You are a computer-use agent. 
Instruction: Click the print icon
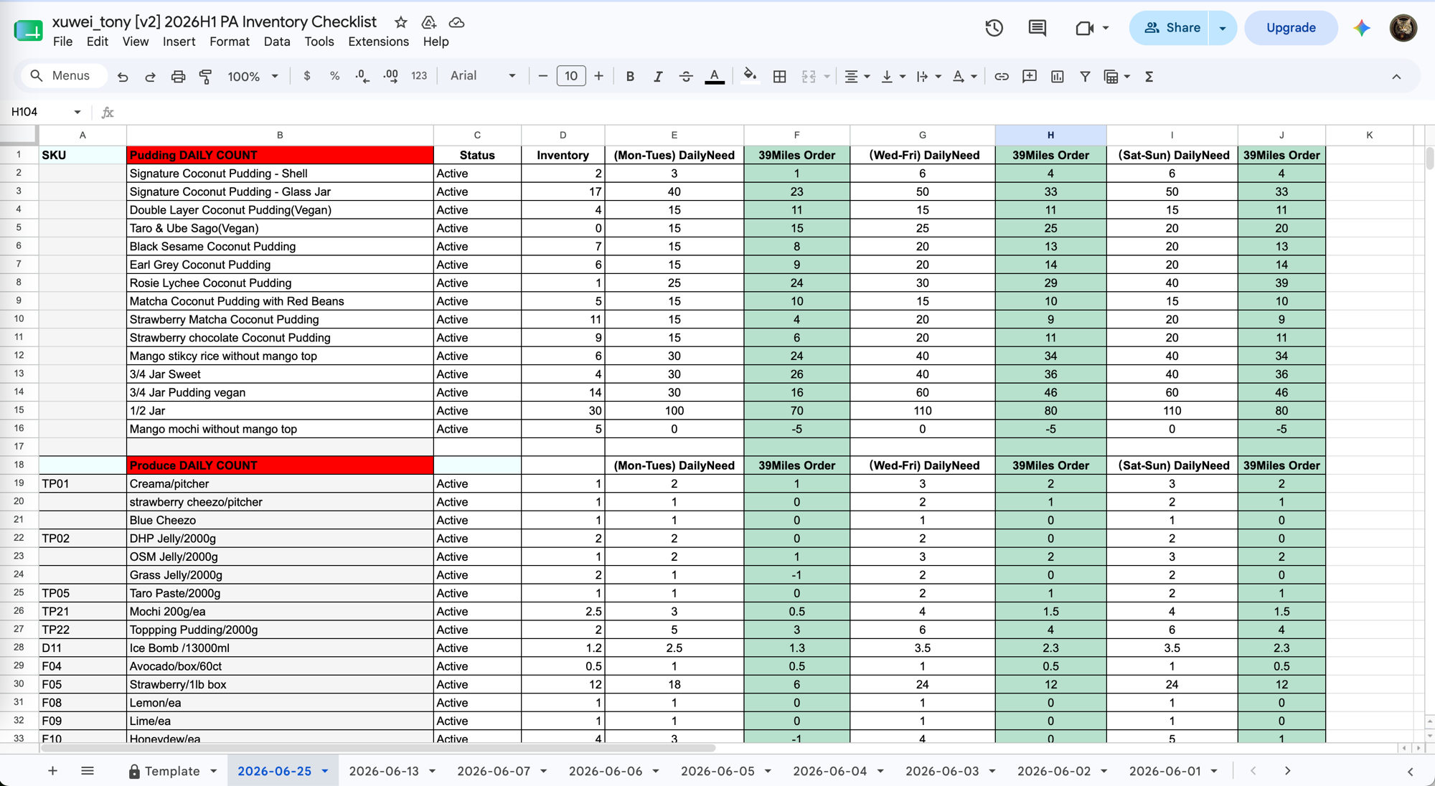[178, 76]
